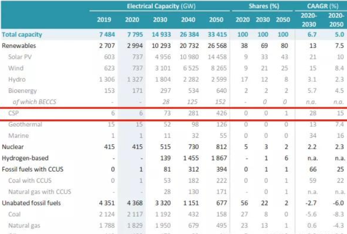This screenshot has width=347, height=234.
Task: Click the "Fossil fuels with CCUS" label
Action: [x=33, y=169]
